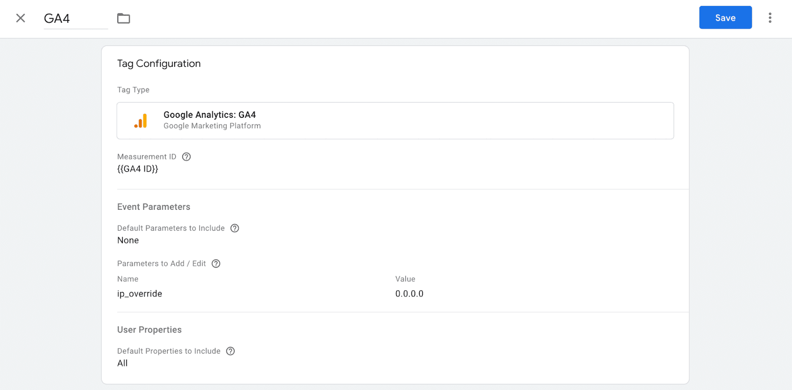Close the GA4 tag editor
This screenshot has width=792, height=390.
(20, 18)
